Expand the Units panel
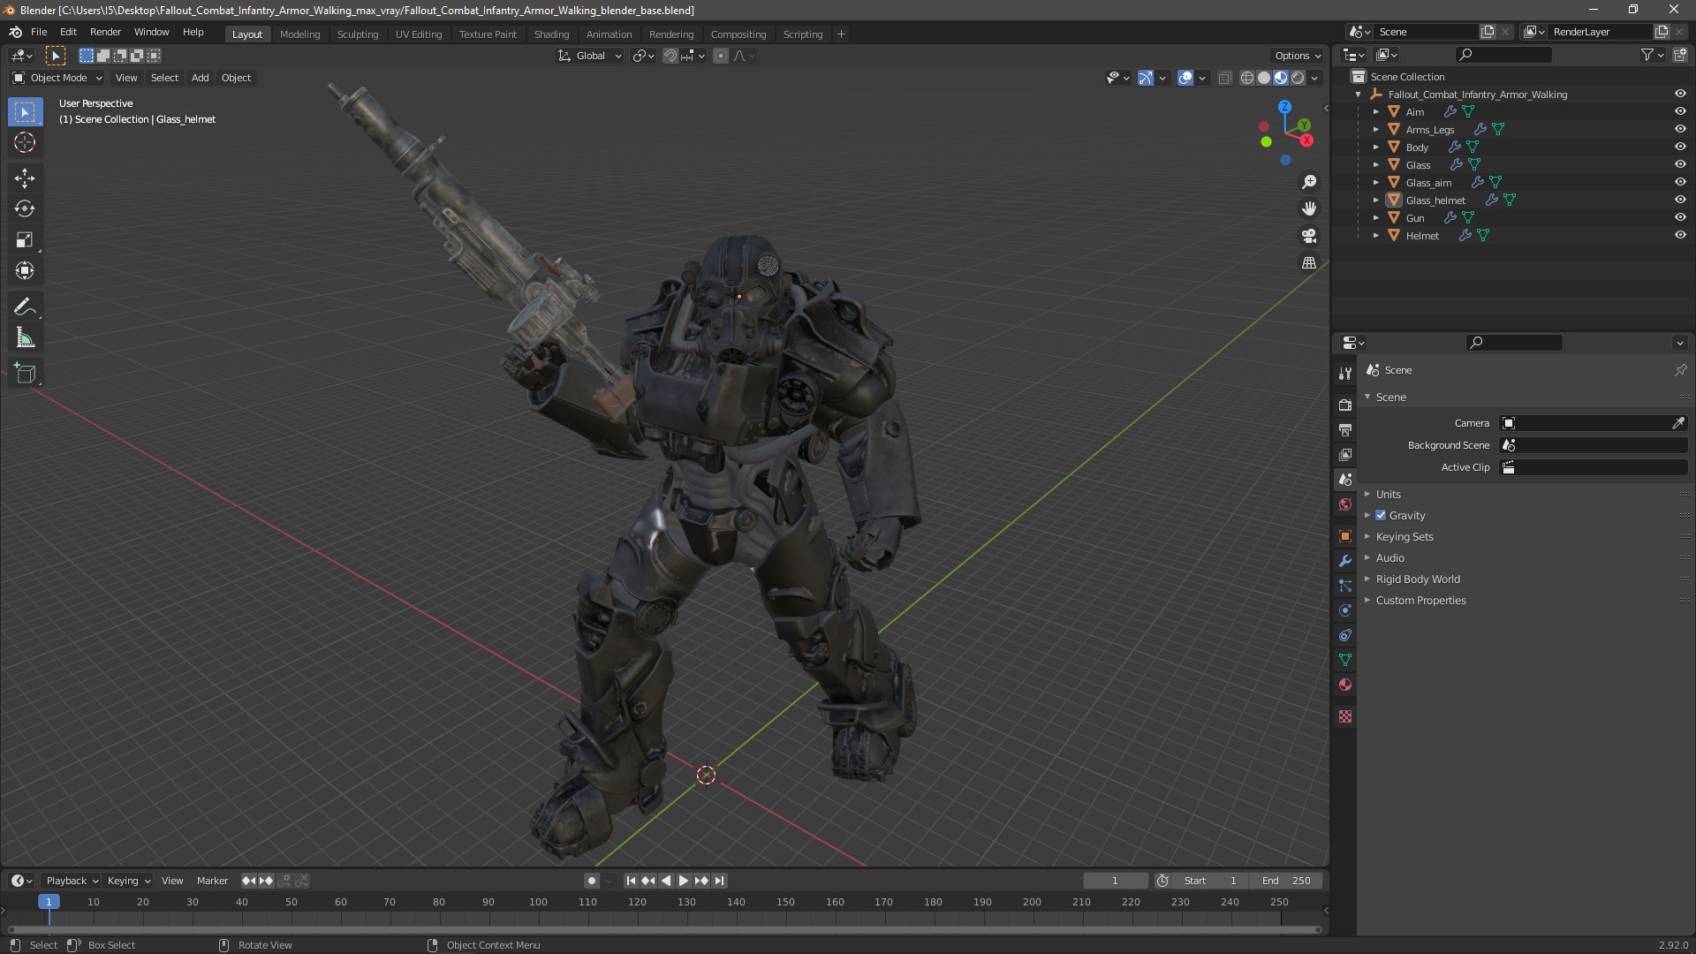The image size is (1696, 954). (x=1388, y=494)
